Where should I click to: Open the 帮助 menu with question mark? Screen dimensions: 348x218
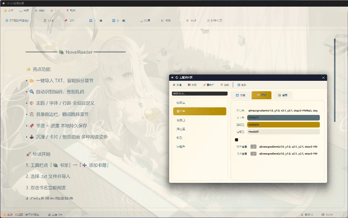[x=71, y=10]
